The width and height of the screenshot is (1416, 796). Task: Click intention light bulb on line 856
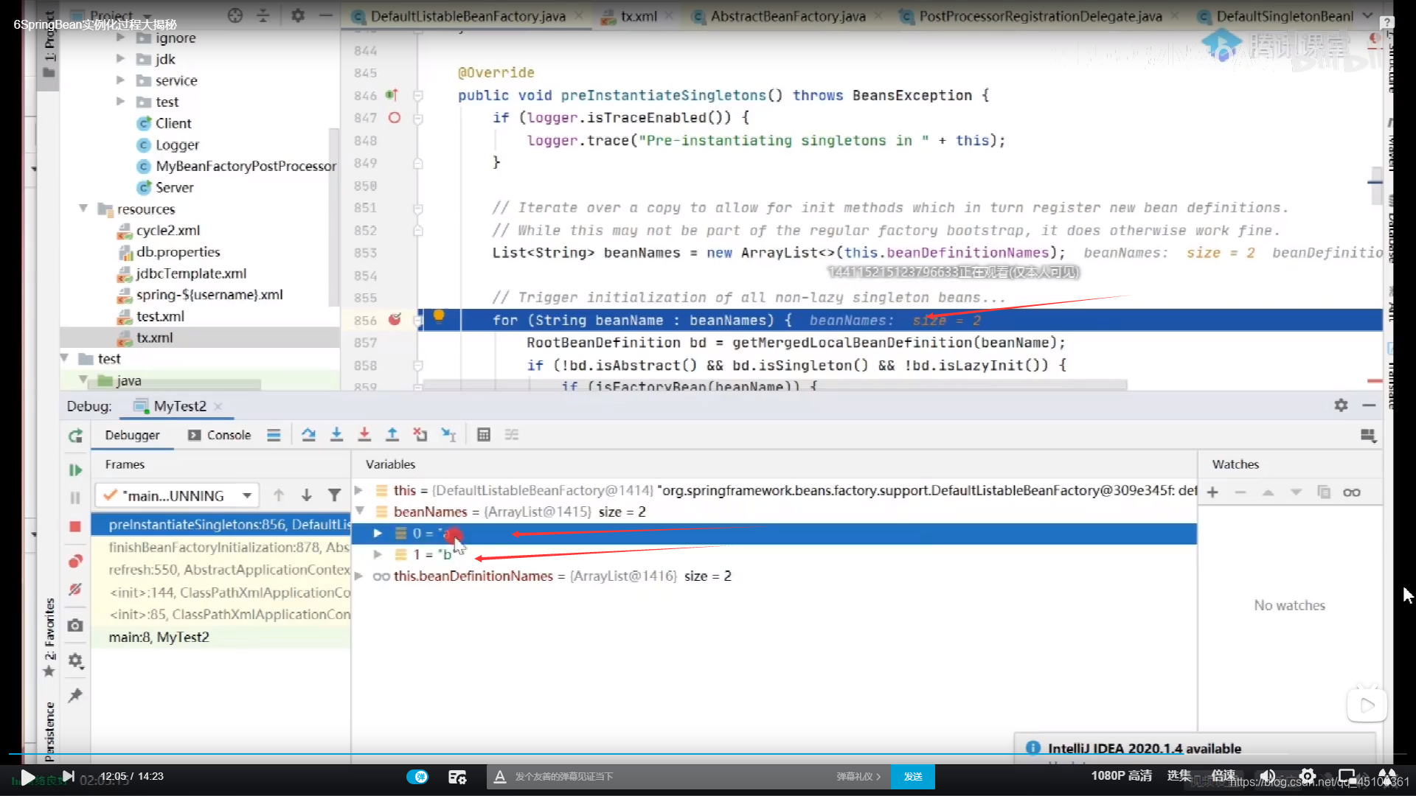coord(439,317)
